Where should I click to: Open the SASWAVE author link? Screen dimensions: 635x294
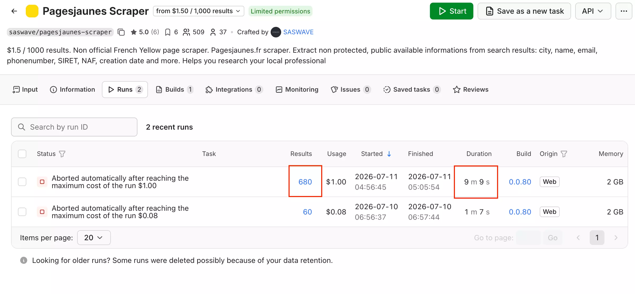coord(298,32)
